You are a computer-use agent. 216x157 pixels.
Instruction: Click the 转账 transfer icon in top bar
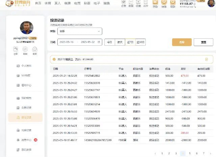[164, 3]
